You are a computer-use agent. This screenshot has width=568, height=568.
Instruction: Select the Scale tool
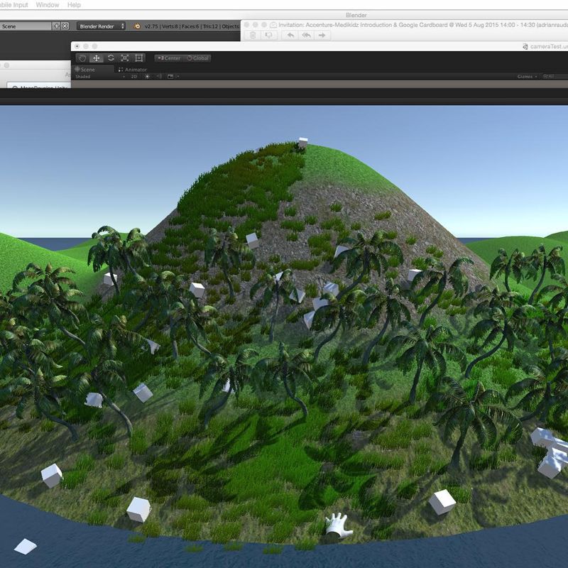125,58
